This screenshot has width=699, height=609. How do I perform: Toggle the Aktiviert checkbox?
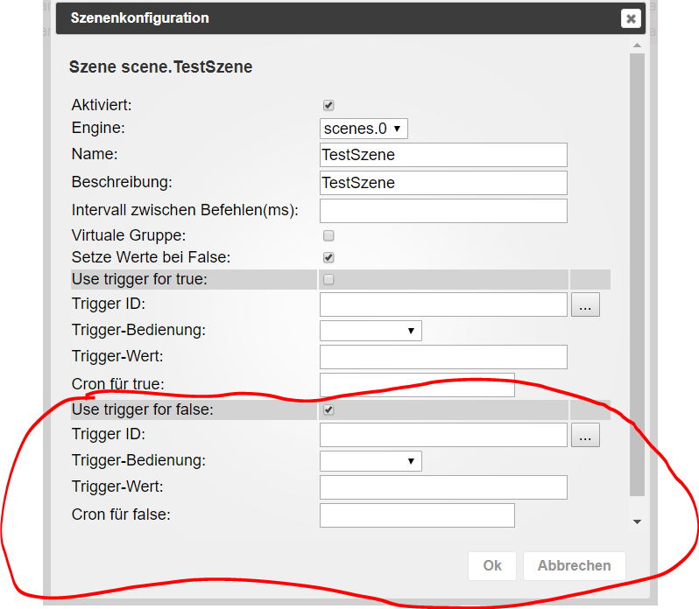point(328,105)
